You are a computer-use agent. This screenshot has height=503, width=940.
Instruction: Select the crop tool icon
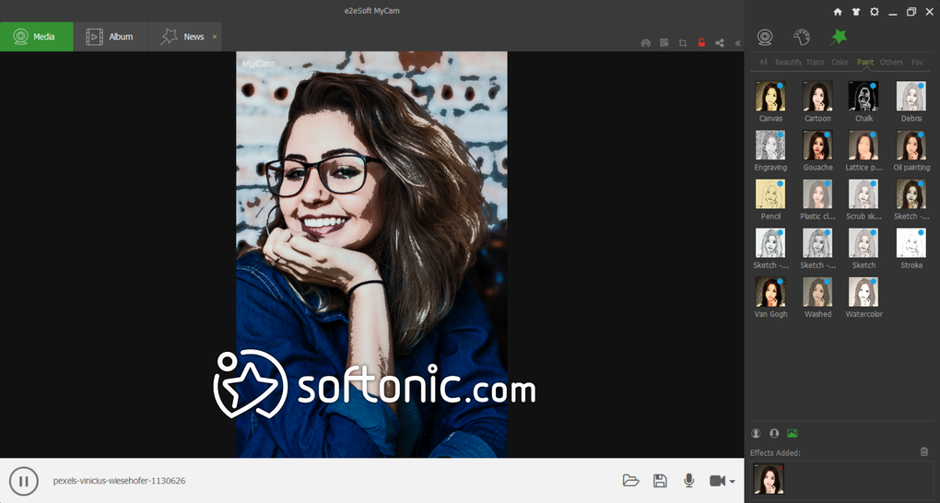[683, 43]
